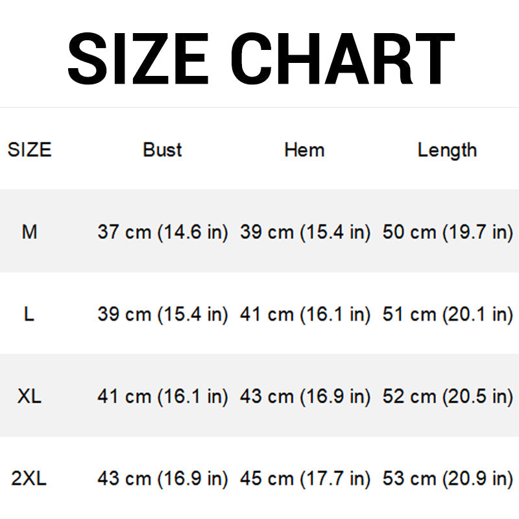Image resolution: width=519 pixels, height=519 pixels.
Task: Click the M size row label
Action: 29,232
